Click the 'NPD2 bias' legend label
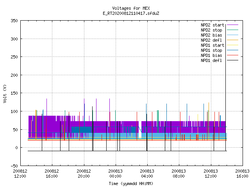250x187 pixels. tap(211, 35)
